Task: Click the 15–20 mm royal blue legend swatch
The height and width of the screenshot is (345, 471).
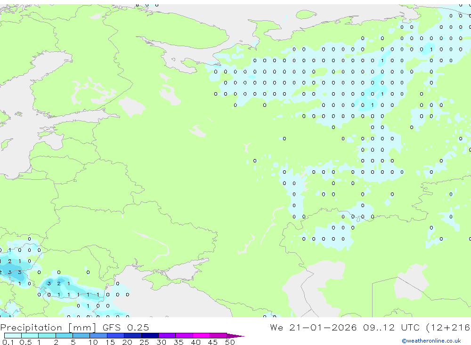Action: 116,336
